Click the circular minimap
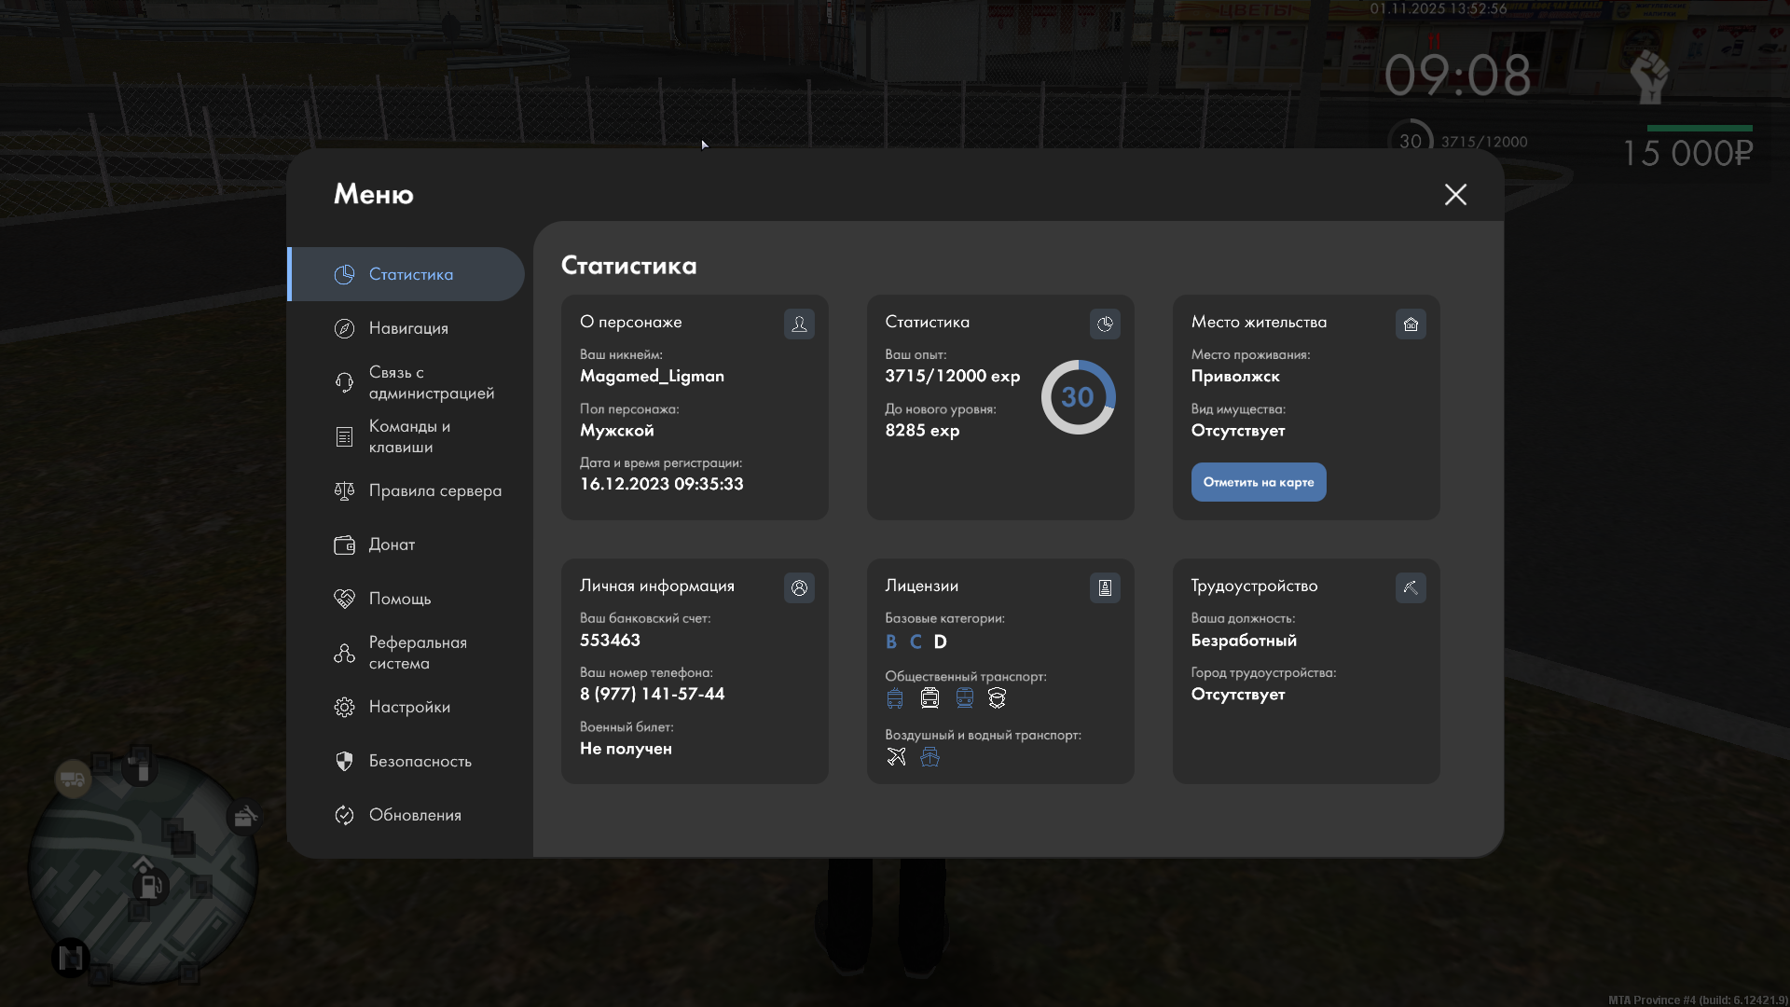The height and width of the screenshot is (1007, 1790). tap(143, 867)
